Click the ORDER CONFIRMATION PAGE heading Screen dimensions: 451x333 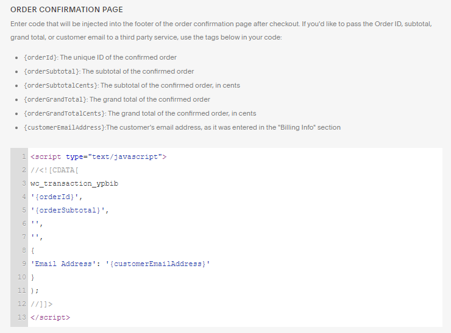[x=66, y=10]
